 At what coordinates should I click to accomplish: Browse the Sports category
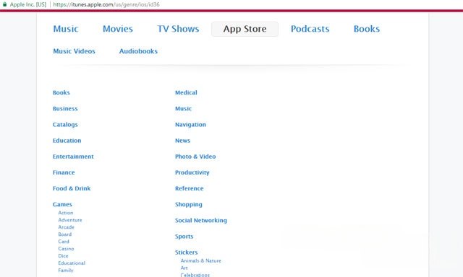click(184, 237)
